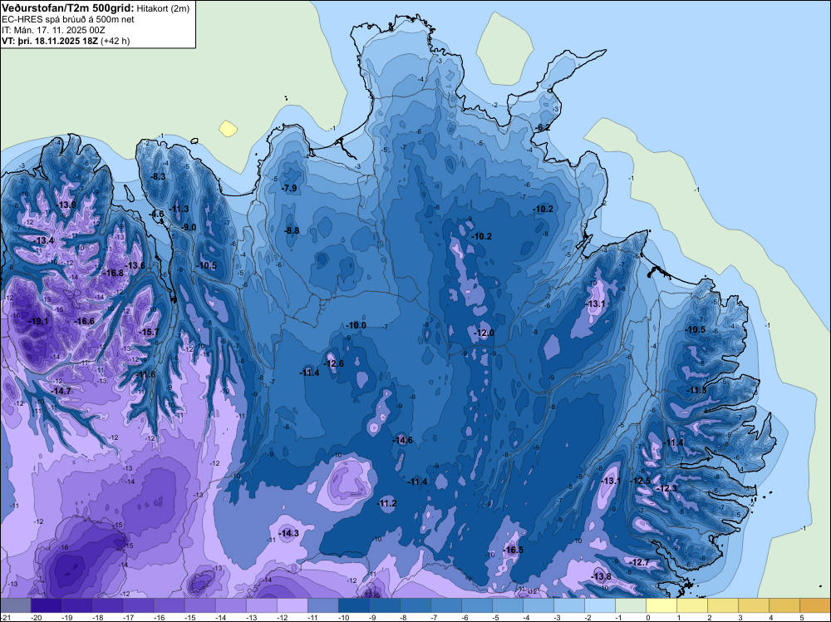Click the -12.7 temperature label

tap(639, 562)
